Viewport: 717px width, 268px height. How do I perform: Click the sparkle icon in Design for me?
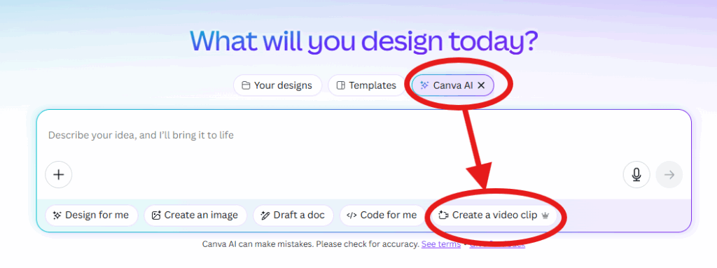(x=57, y=216)
